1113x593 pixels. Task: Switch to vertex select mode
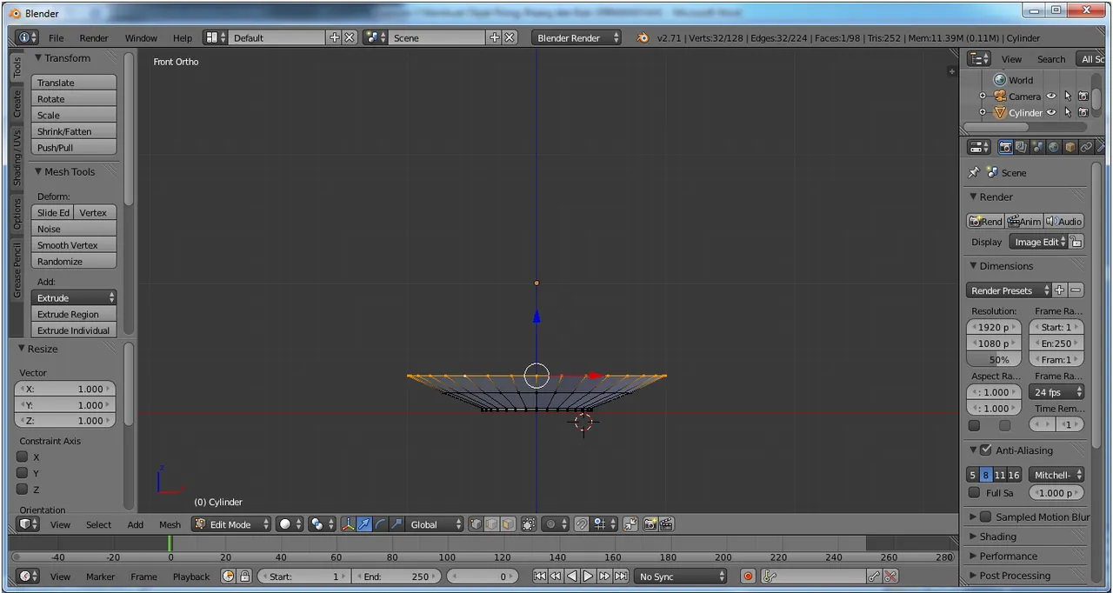[476, 524]
